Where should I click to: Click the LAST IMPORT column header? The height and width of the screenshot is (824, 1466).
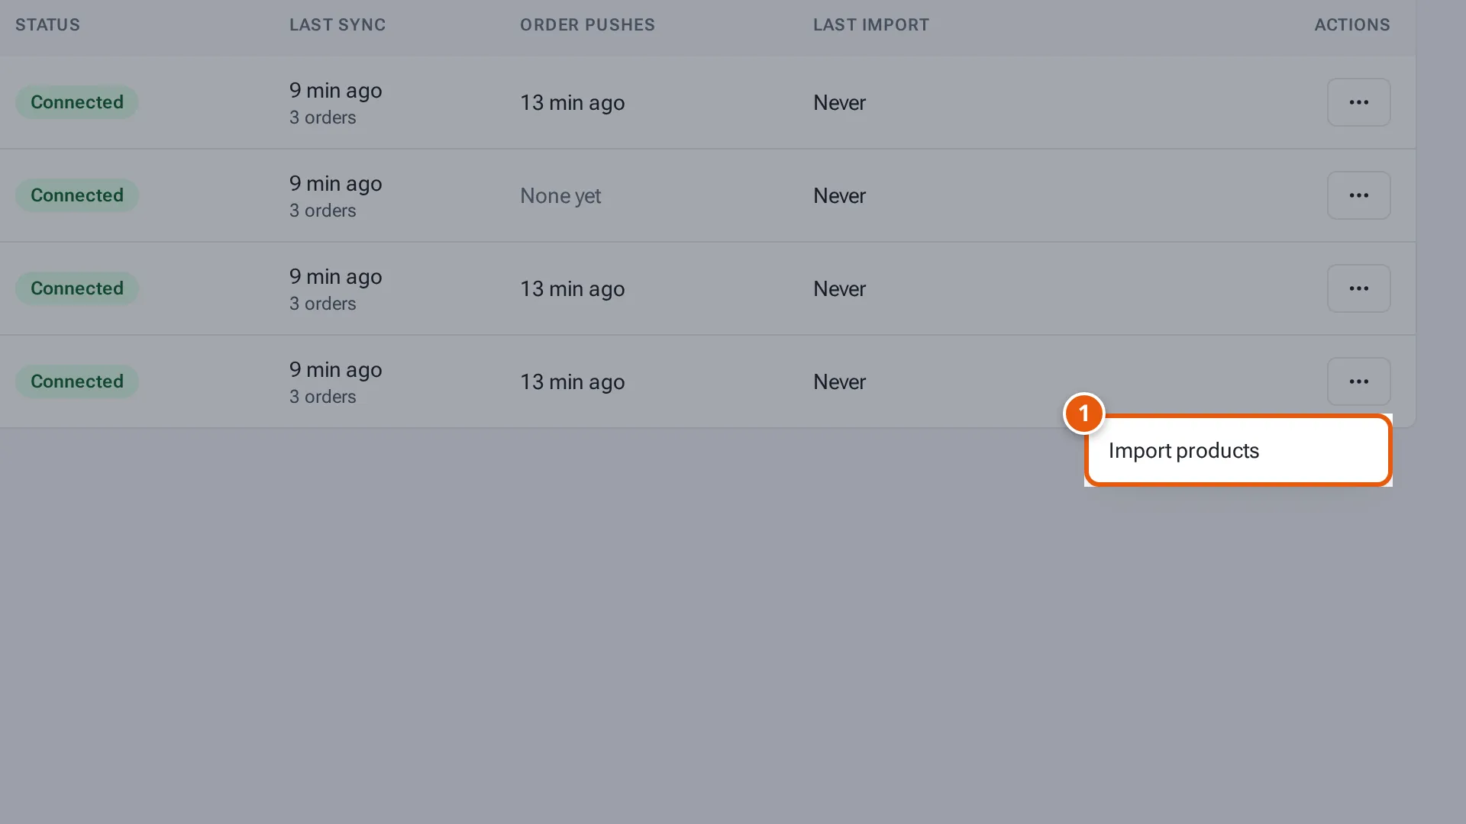tap(870, 25)
